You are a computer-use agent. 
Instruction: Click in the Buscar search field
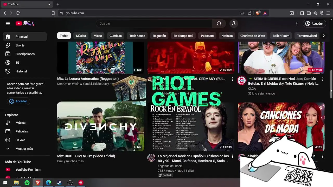click(154, 24)
